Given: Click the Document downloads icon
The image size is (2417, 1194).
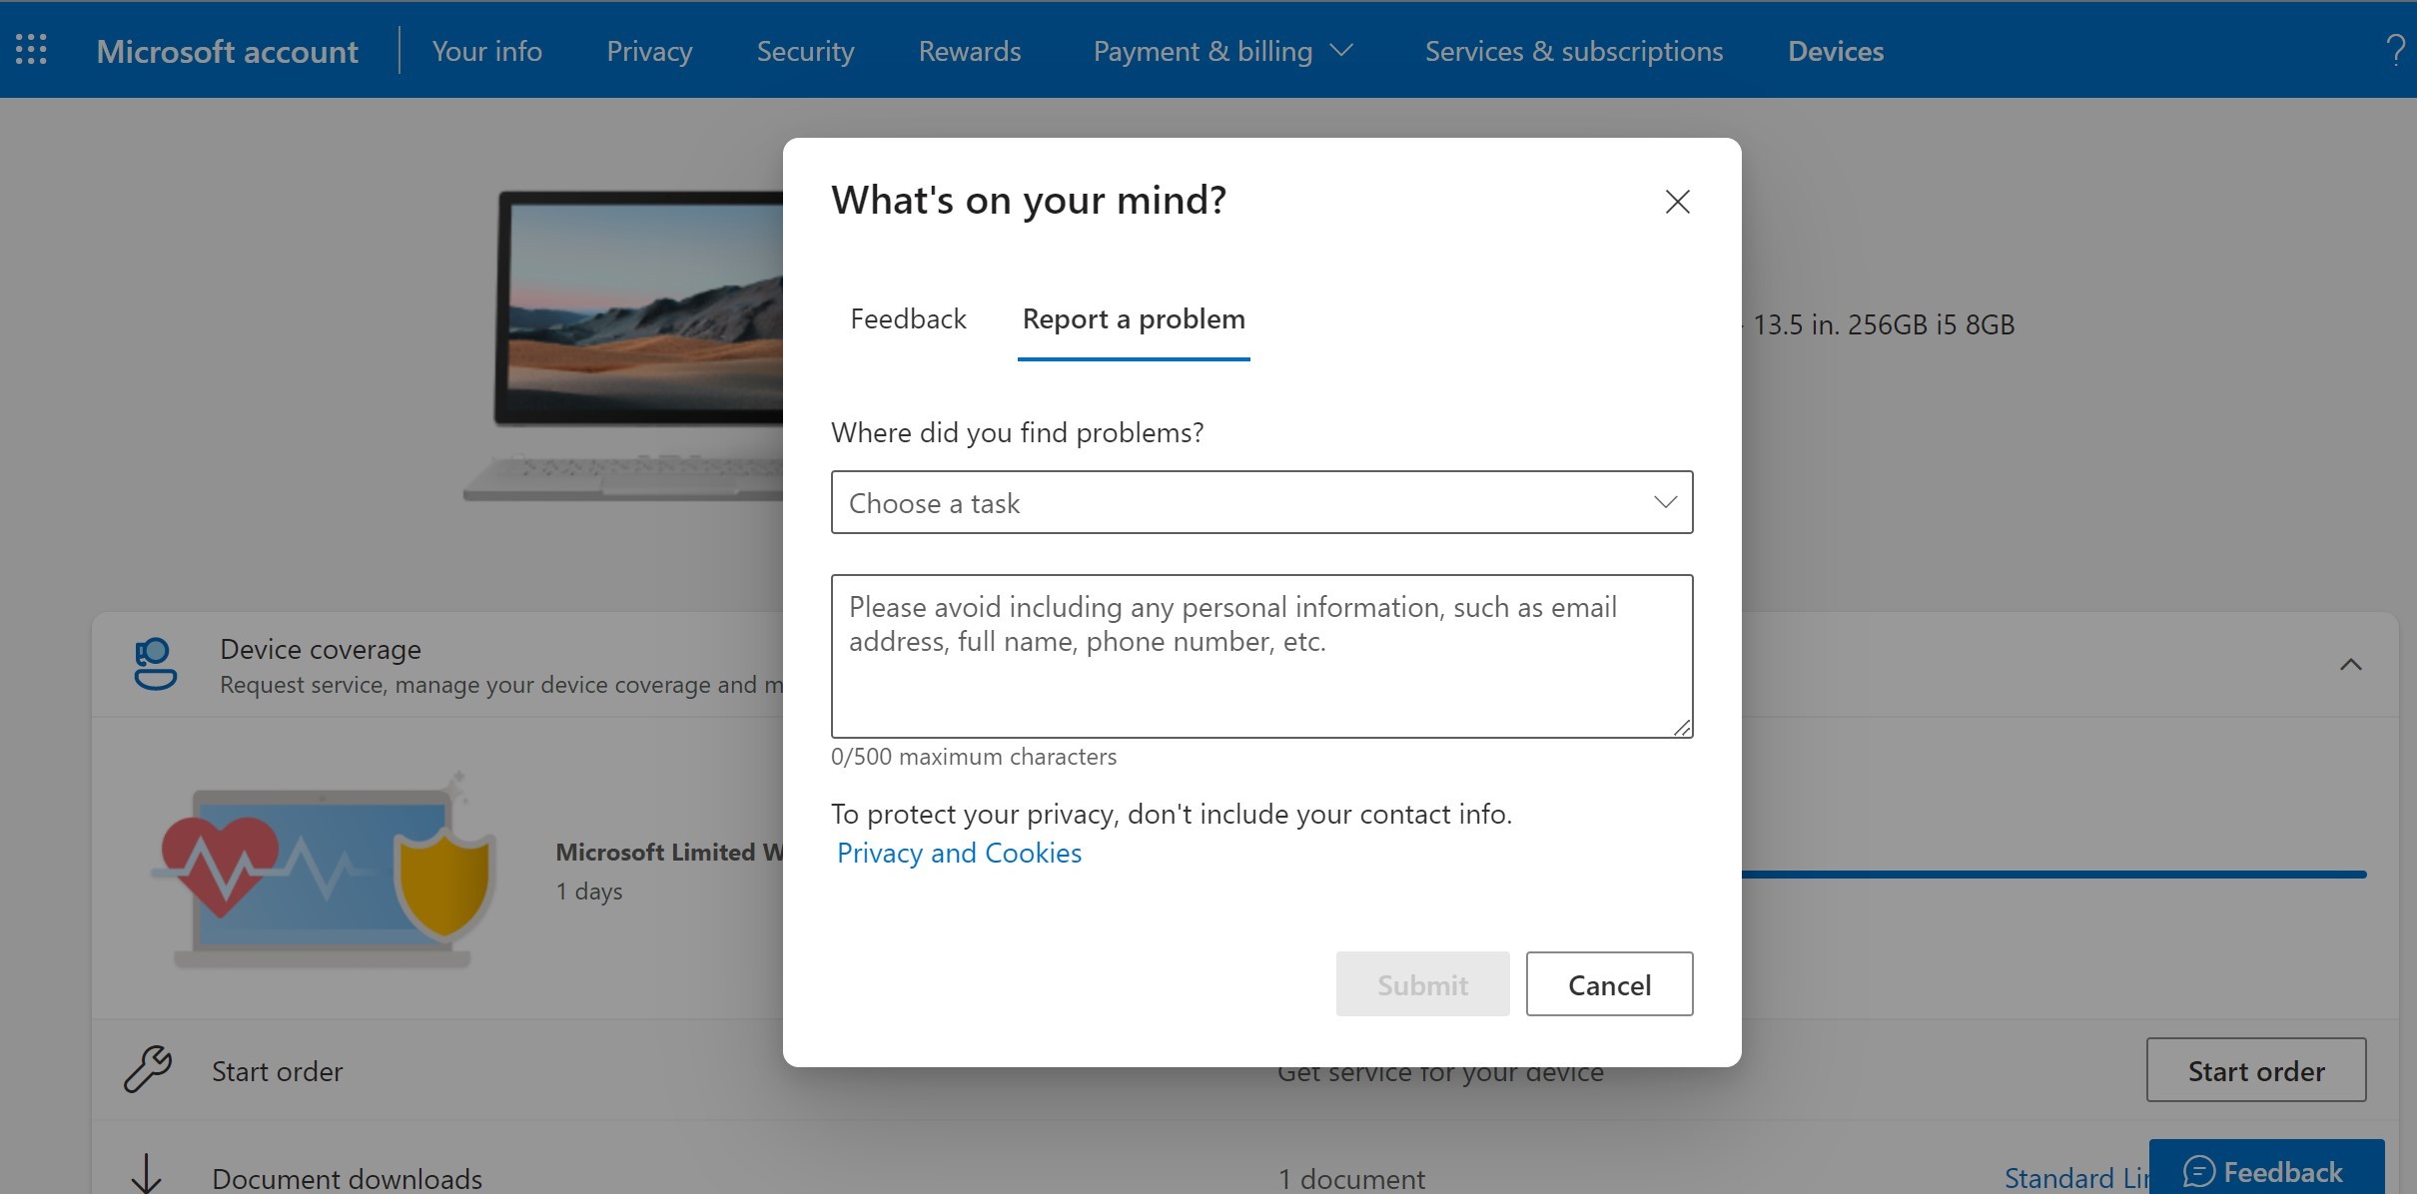Looking at the screenshot, I should 150,1175.
